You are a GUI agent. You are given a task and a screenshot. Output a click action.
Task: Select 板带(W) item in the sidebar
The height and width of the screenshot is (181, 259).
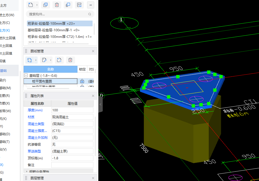pos(5,111)
